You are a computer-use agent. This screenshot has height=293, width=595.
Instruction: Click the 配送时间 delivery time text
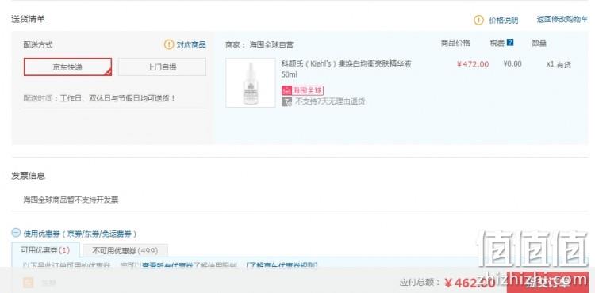(99, 98)
